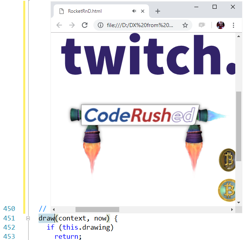This screenshot has width=246, height=240.
Task: Click the '//' comment on line 450
Action: [43, 209]
